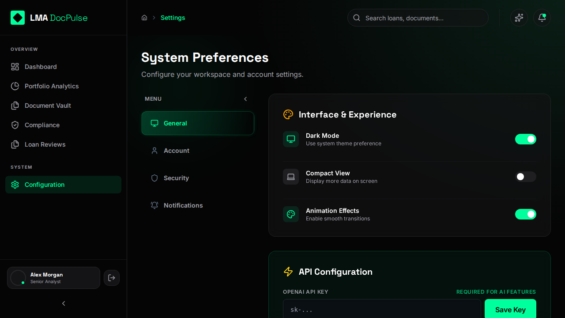Switch to the Account settings tab
The width and height of the screenshot is (565, 318).
click(x=177, y=151)
